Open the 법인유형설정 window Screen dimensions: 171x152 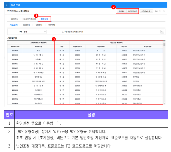(132, 11)
